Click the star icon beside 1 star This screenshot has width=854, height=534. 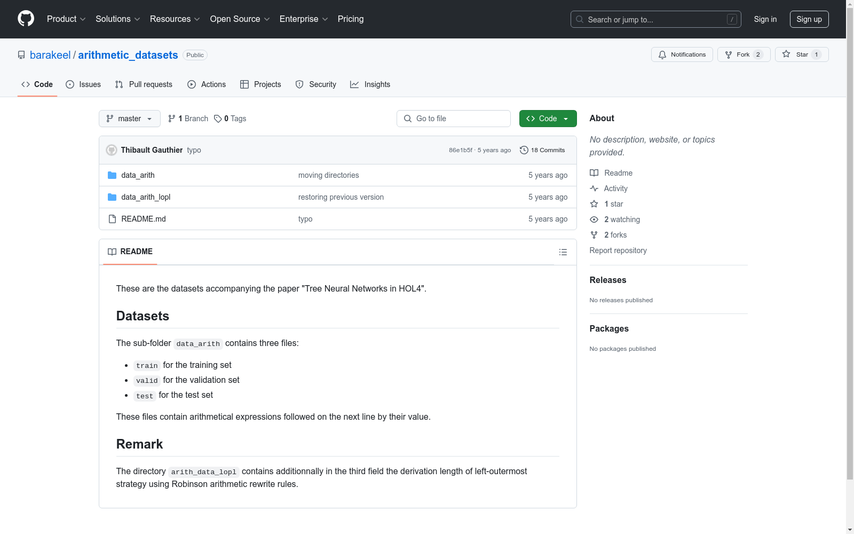(594, 204)
